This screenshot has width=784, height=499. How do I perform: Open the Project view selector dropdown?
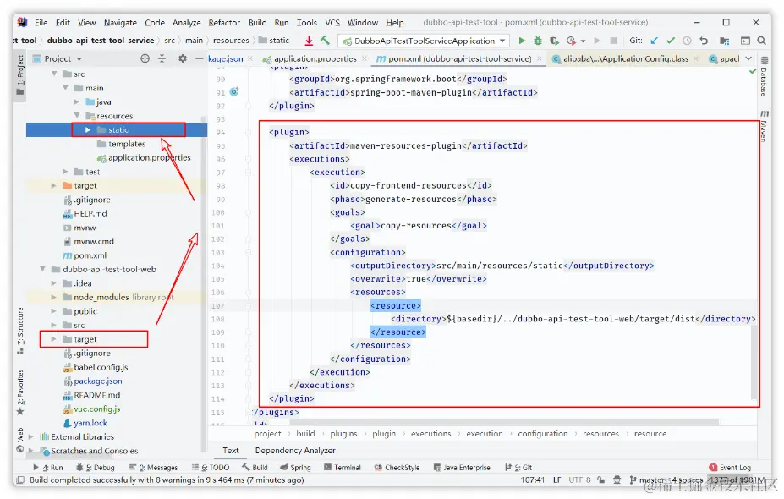pyautogui.click(x=57, y=58)
